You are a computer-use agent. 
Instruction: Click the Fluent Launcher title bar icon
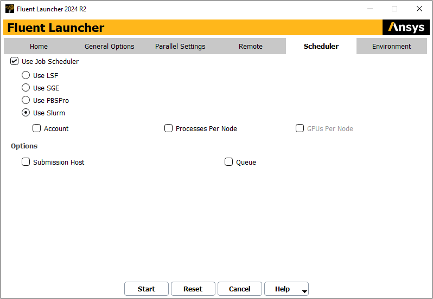tap(10, 9)
